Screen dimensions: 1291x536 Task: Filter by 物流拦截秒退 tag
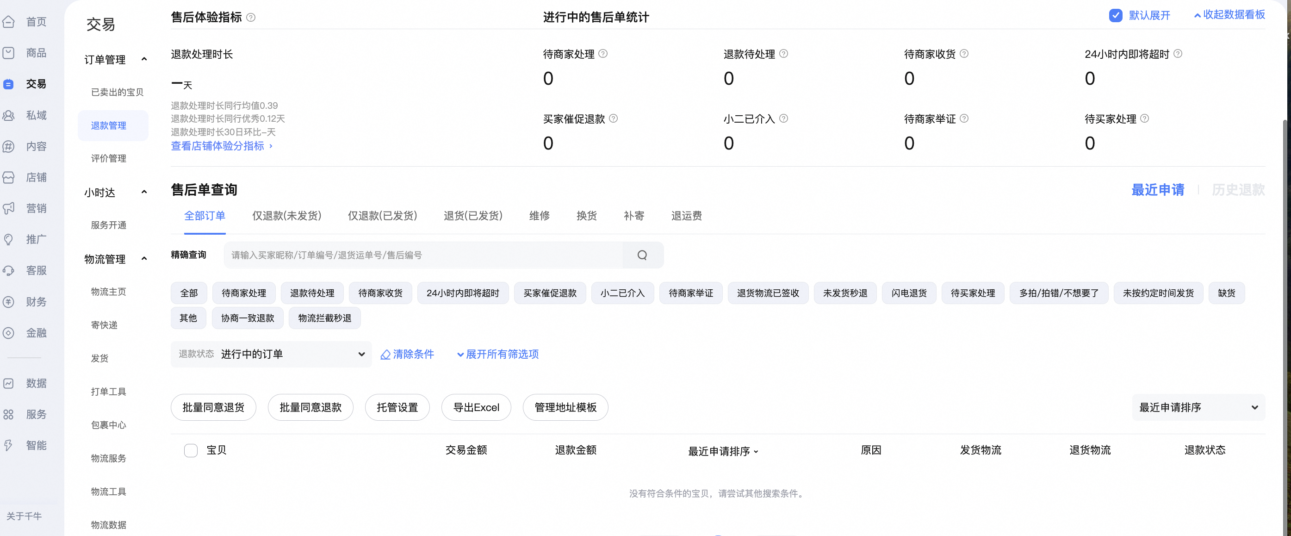coord(325,318)
